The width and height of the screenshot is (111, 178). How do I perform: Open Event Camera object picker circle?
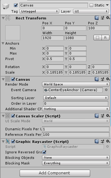[x=106, y=90]
